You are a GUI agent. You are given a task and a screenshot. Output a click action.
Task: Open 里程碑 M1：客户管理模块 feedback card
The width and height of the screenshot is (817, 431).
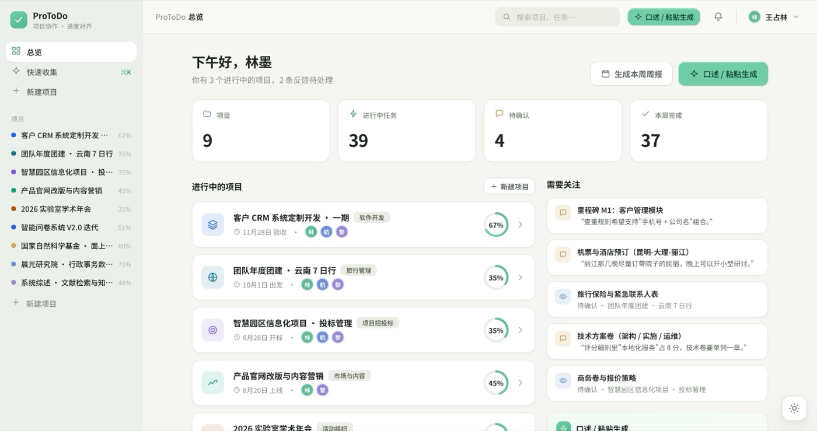(x=657, y=215)
